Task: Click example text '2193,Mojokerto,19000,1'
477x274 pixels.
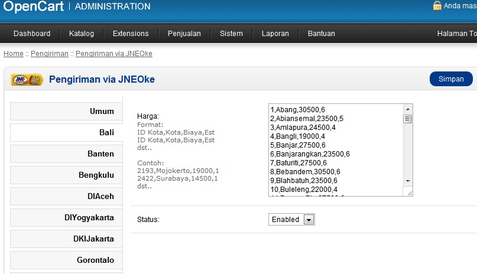Action: (x=178, y=171)
